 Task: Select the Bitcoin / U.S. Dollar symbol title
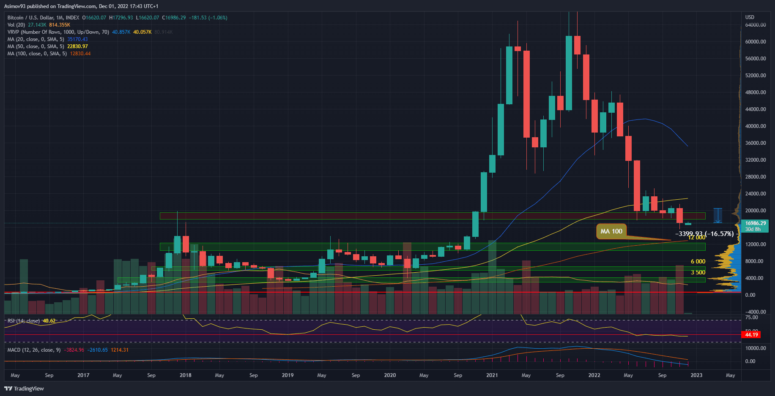tap(43, 18)
